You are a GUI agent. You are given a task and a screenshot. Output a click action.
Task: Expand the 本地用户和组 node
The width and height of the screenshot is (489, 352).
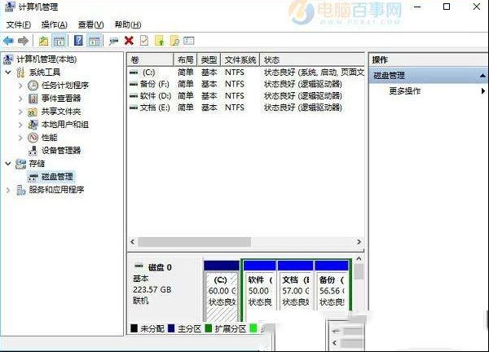[x=20, y=125]
